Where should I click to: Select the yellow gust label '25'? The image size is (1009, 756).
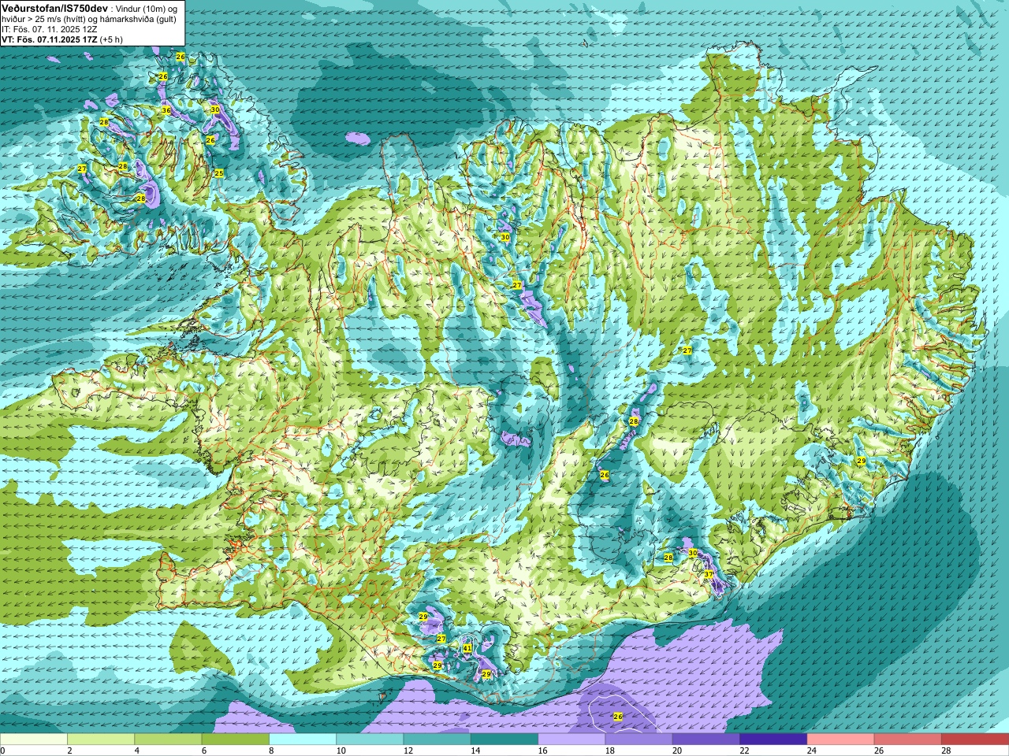(x=219, y=173)
